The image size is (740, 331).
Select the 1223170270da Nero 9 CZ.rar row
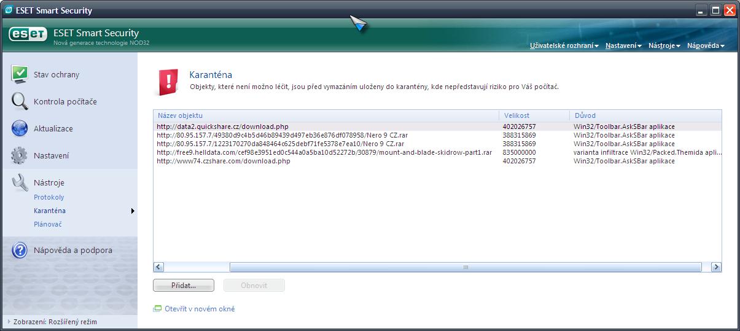(437, 144)
